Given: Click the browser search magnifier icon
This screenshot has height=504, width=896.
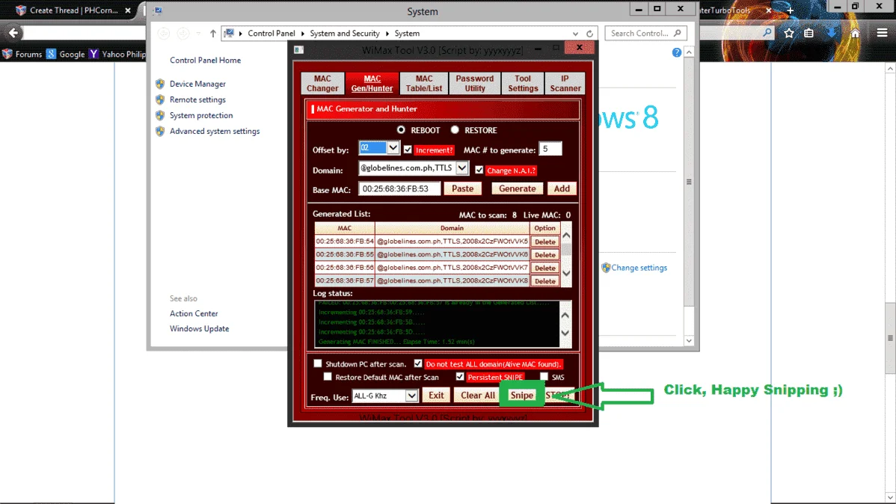Looking at the screenshot, I should click(x=767, y=33).
